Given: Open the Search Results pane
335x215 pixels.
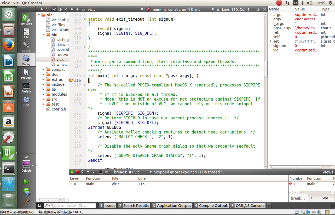Looking at the screenshot, I should 134,206.
